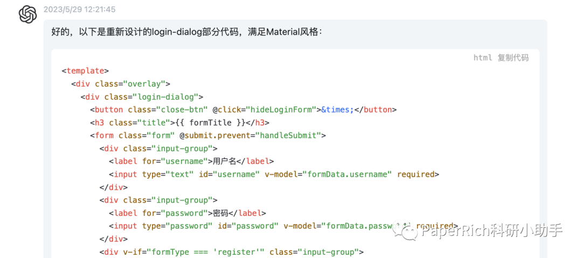The height and width of the screenshot is (258, 582).
Task: Click the PaperRich科研小助手 watermark text
Action: pyautogui.click(x=492, y=231)
